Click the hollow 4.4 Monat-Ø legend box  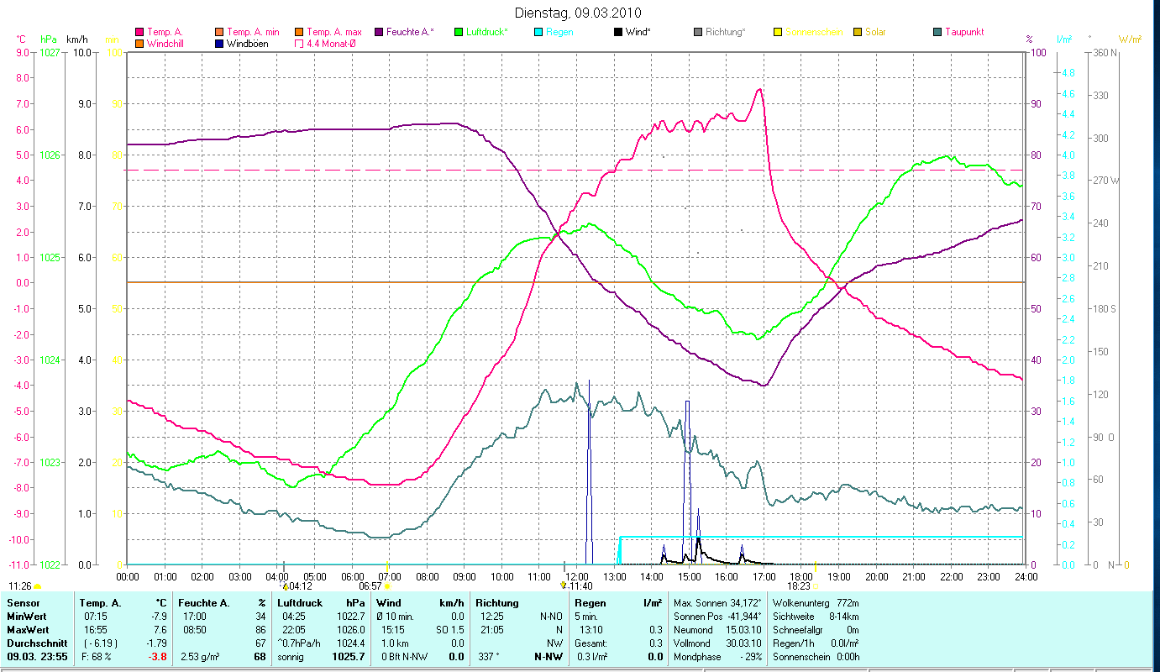(x=299, y=44)
